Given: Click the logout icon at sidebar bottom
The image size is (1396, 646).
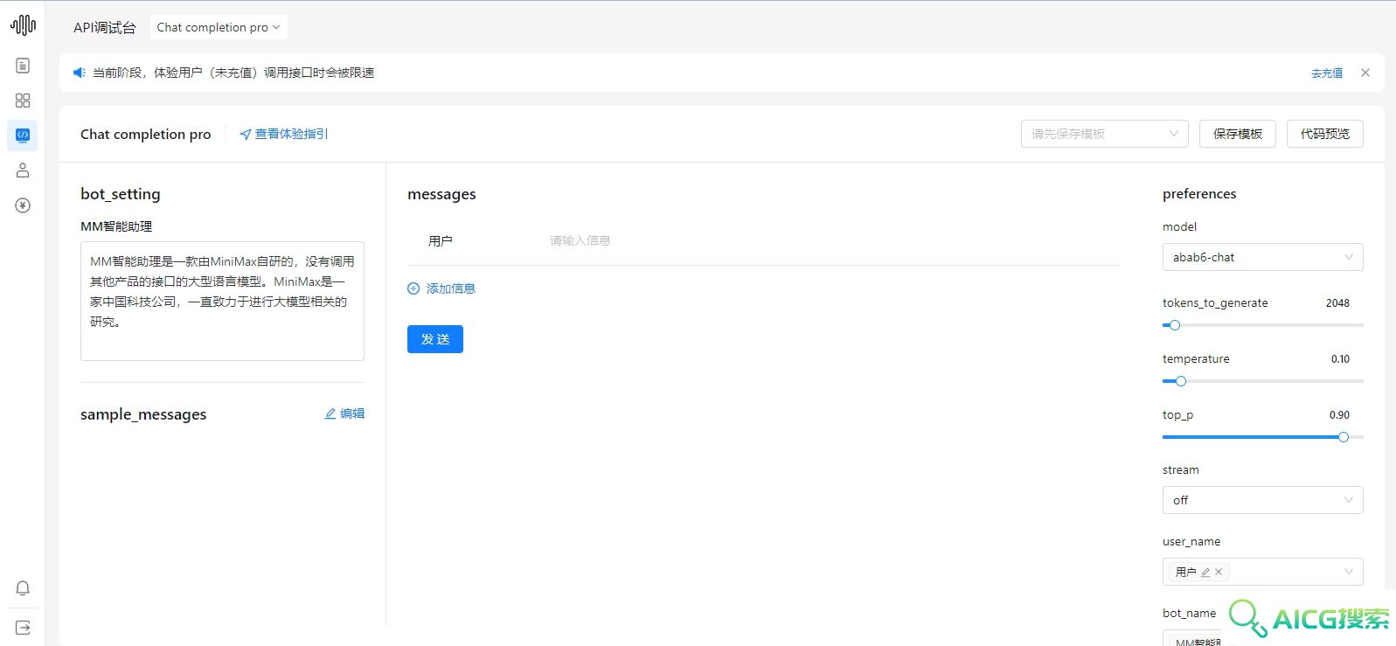Looking at the screenshot, I should coord(23,628).
